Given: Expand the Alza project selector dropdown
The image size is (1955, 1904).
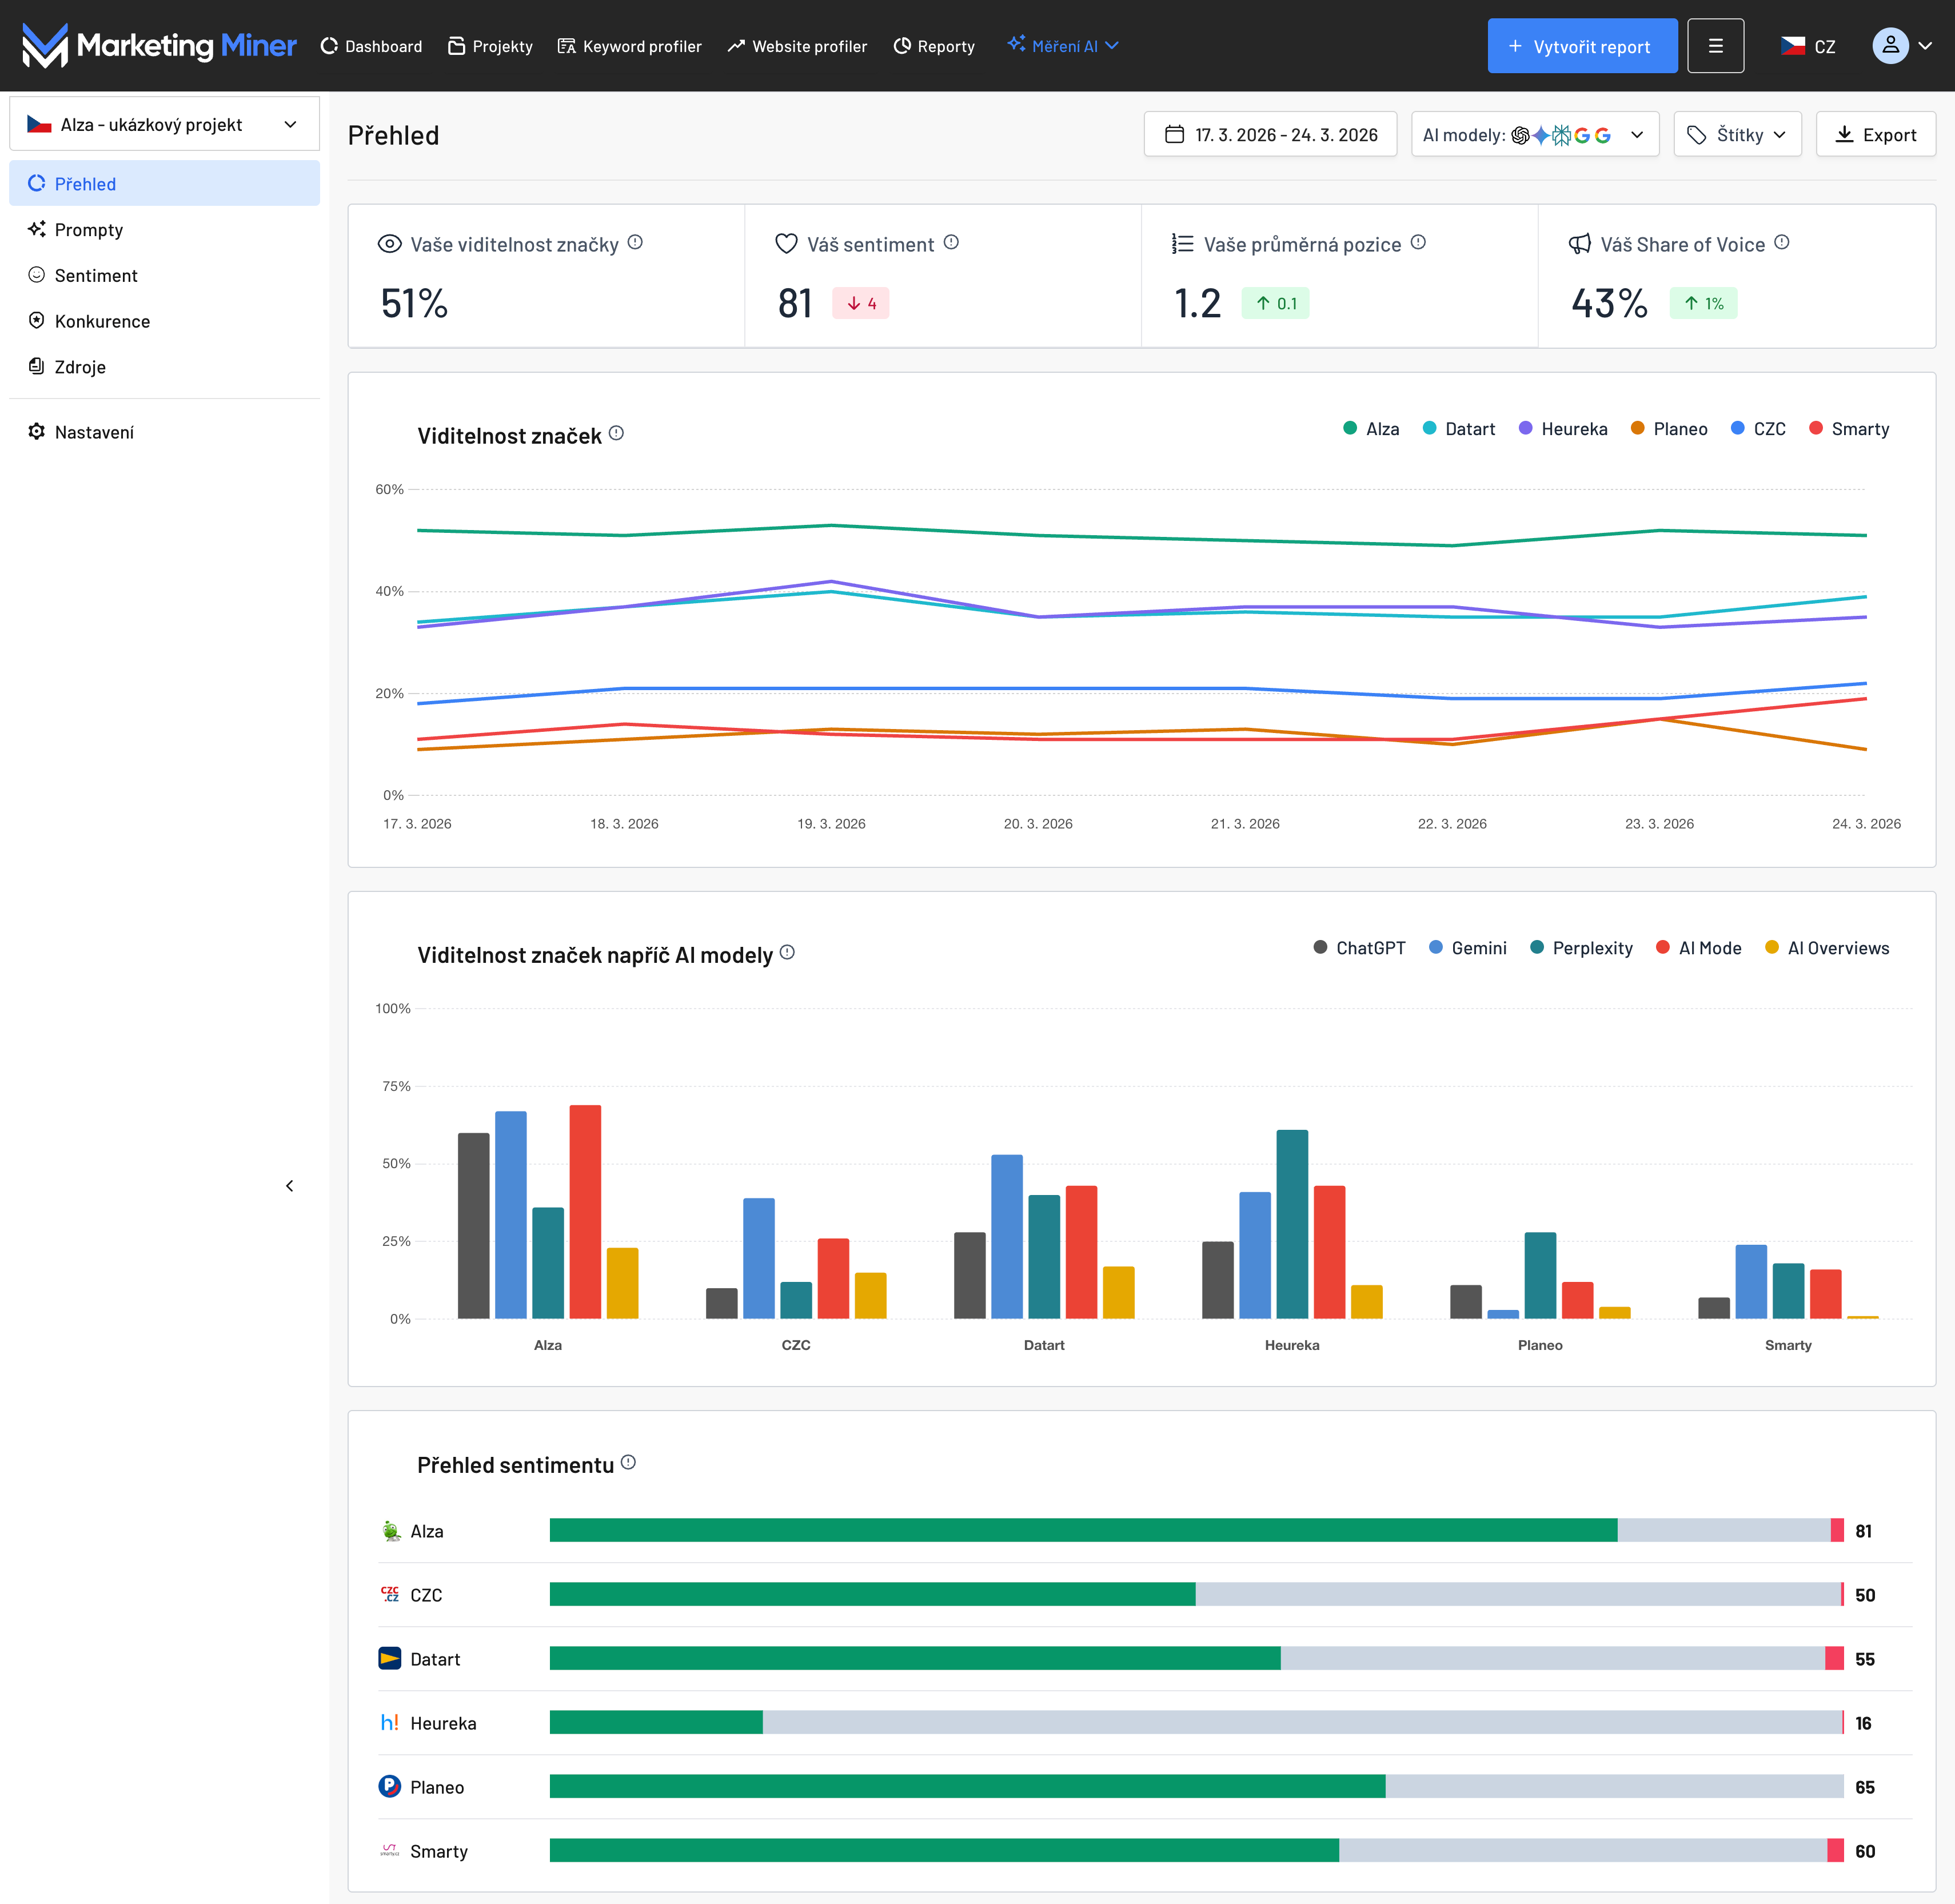Looking at the screenshot, I should tap(164, 124).
